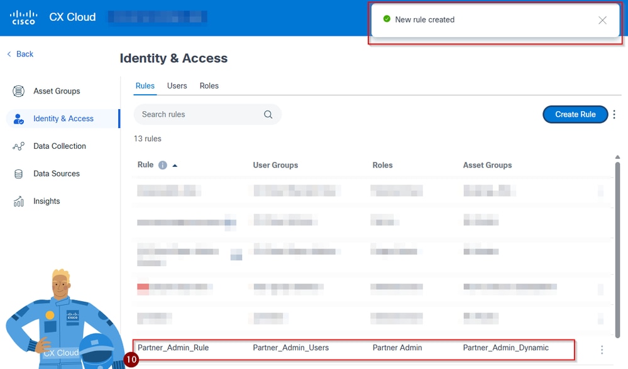
Task: Open Insights section
Action: pyautogui.click(x=47, y=201)
